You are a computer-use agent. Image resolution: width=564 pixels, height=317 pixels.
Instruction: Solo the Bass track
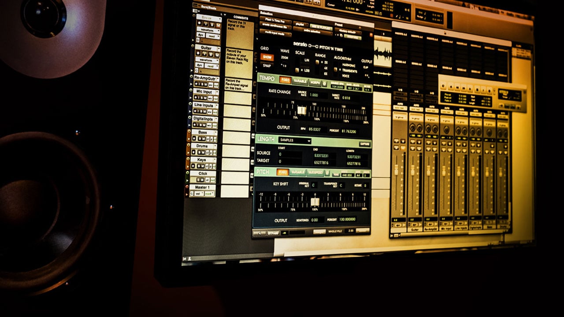point(200,139)
